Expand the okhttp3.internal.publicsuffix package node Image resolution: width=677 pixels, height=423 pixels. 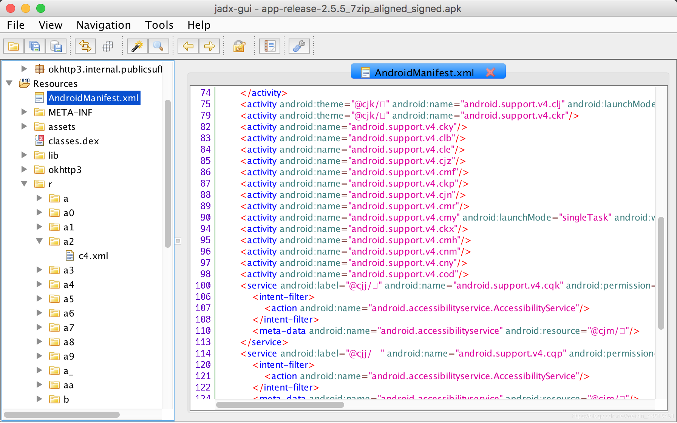coord(24,69)
